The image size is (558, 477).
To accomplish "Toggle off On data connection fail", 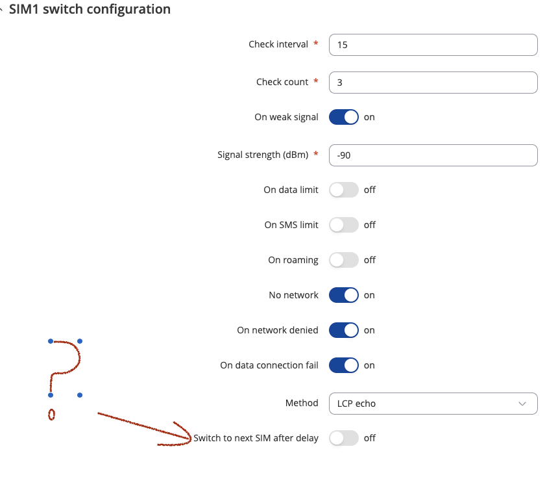I will pos(343,365).
